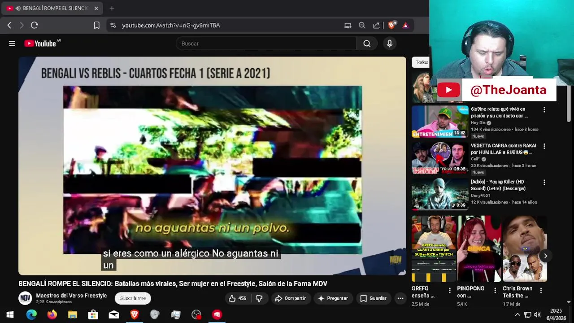Image resolution: width=574 pixels, height=323 pixels.
Task: Open Brave Rewards triangle icon
Action: point(405,26)
